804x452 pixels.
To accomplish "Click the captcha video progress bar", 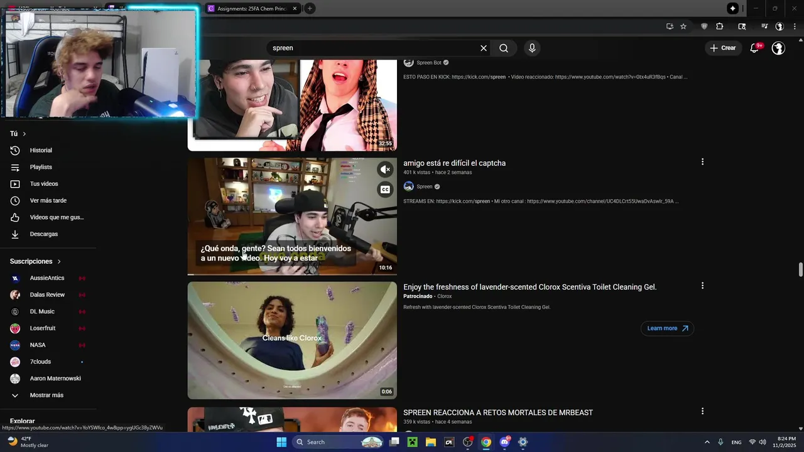I will click(292, 274).
